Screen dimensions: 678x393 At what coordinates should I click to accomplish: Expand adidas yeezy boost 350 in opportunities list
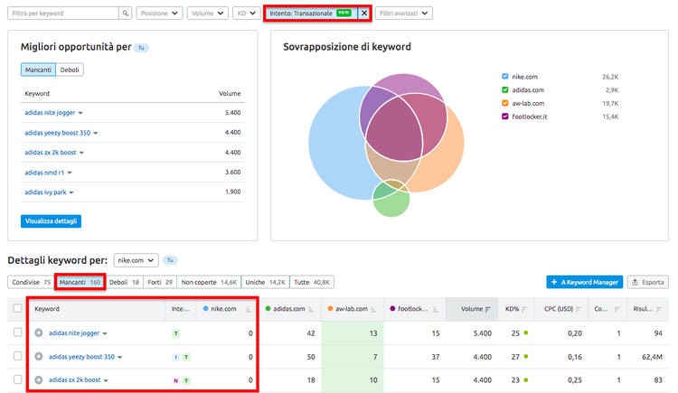pyautogui.click(x=96, y=133)
